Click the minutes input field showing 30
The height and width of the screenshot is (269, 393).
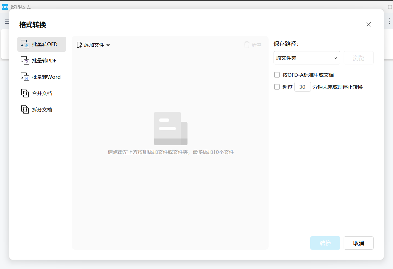(x=302, y=87)
